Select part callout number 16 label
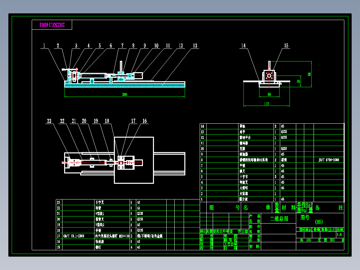The image size is (360, 270). pyautogui.click(x=144, y=121)
